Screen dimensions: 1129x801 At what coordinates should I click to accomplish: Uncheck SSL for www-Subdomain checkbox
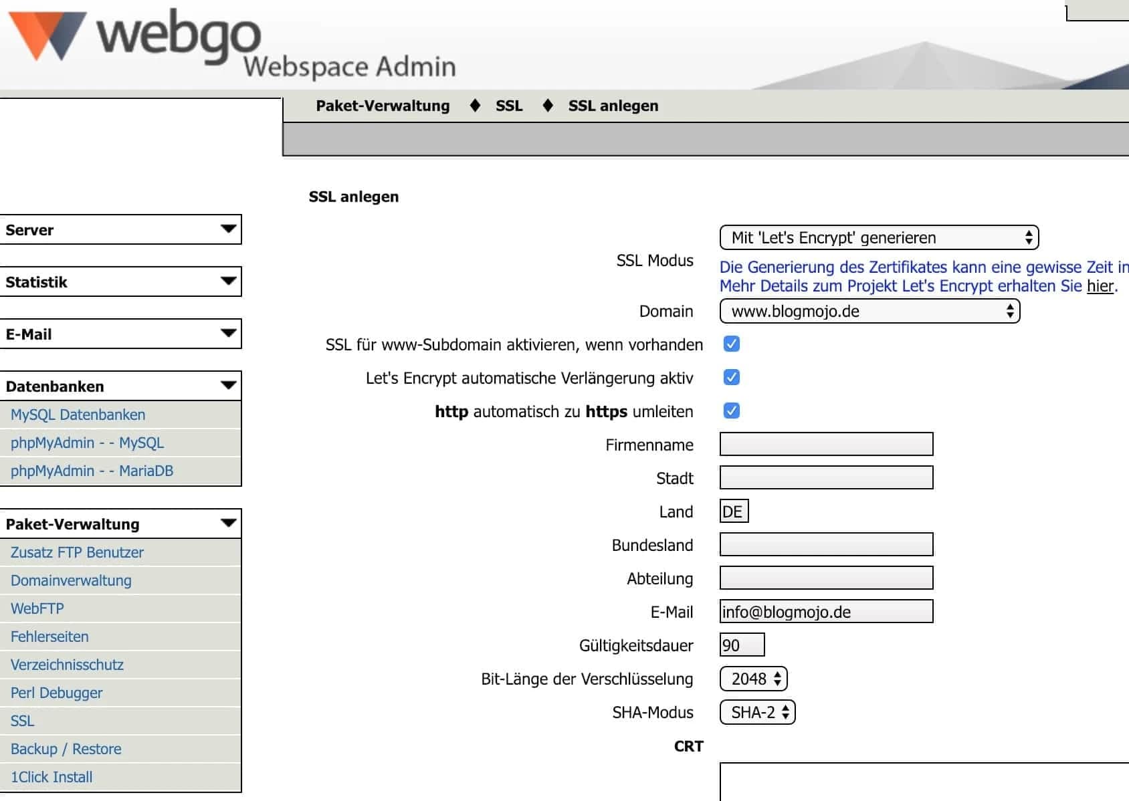pos(732,344)
